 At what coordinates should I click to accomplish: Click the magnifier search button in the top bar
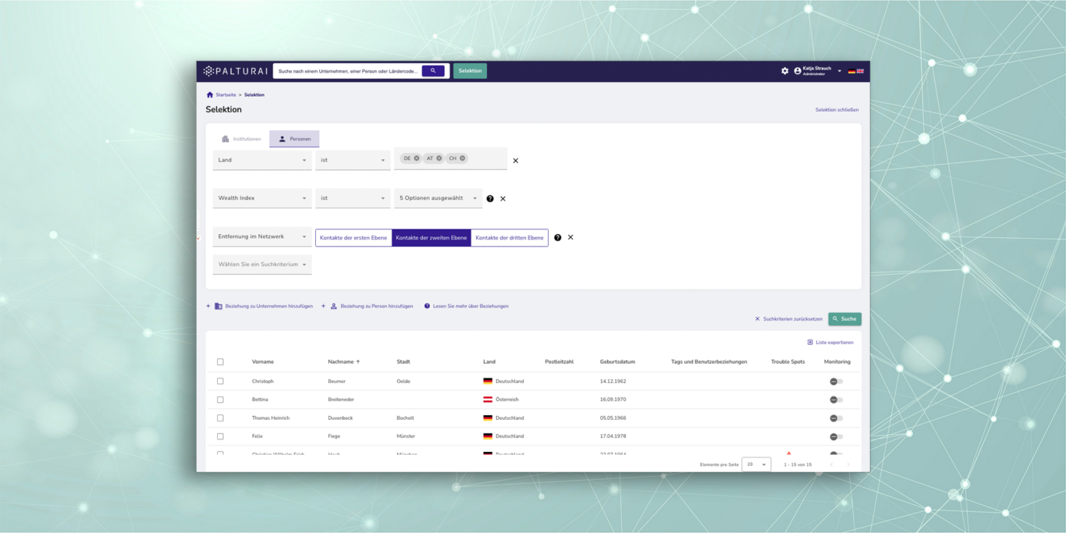click(433, 71)
